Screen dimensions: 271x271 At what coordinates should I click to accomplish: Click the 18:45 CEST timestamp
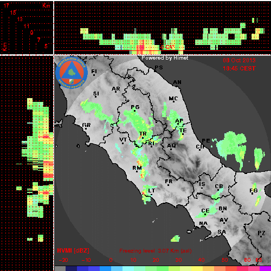coord(239,68)
